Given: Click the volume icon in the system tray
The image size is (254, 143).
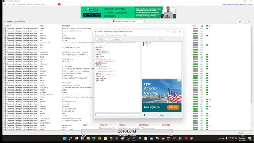Looking at the screenshot, I should pyautogui.click(x=236, y=139).
